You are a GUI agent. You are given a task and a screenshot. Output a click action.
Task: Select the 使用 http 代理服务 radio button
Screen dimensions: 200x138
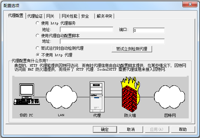click(38, 23)
